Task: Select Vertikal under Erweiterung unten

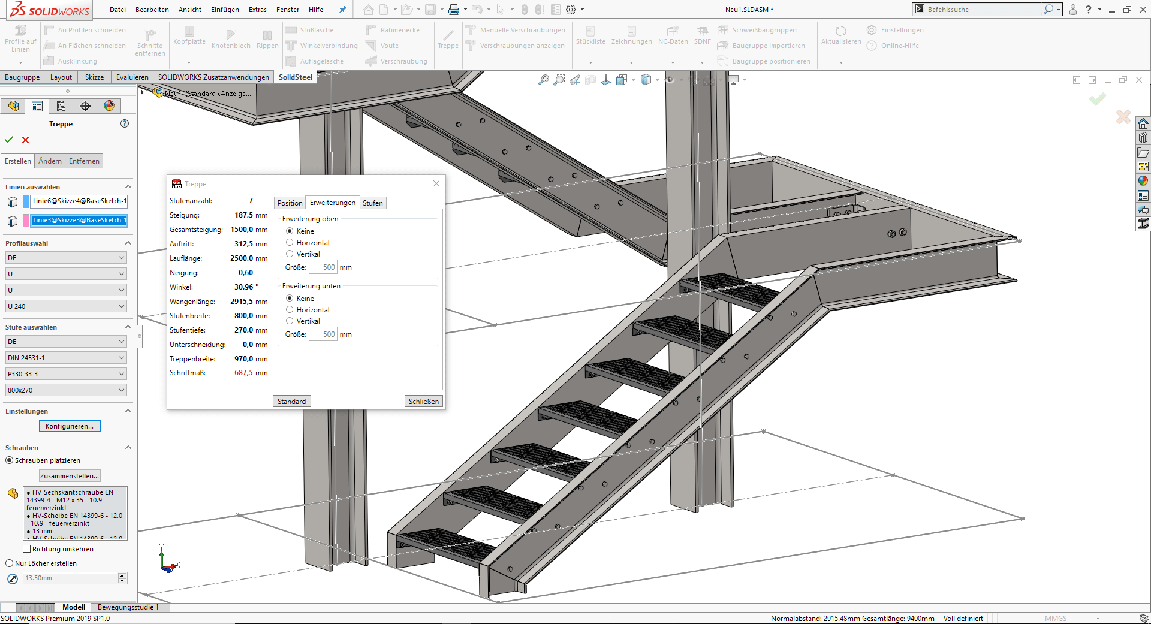Action: [290, 321]
